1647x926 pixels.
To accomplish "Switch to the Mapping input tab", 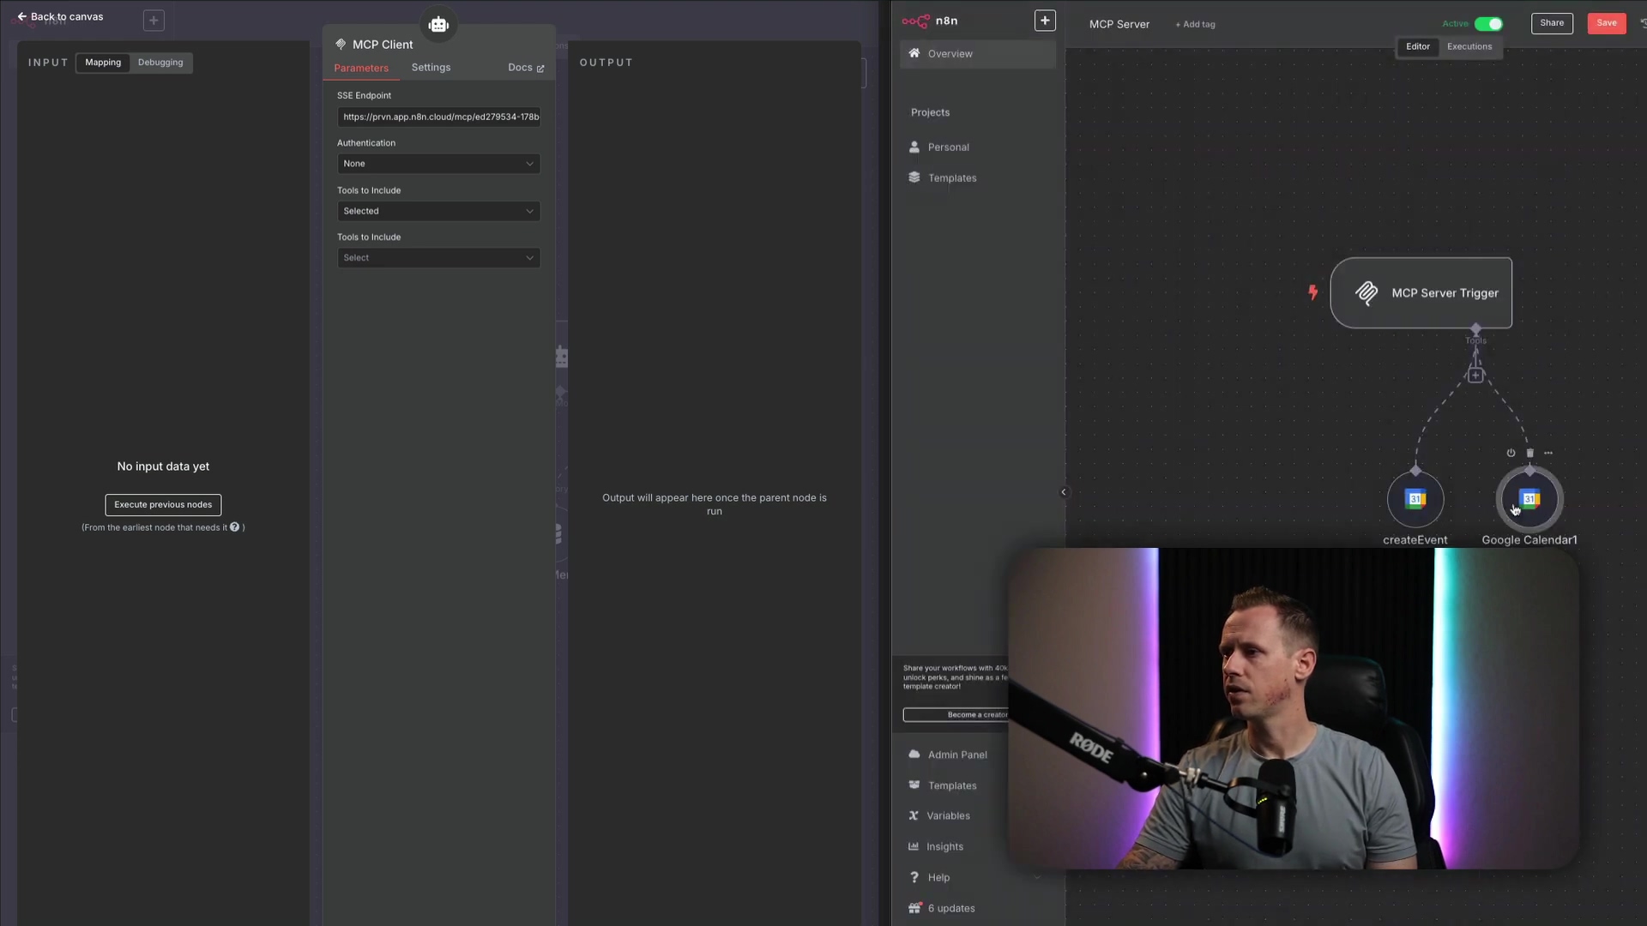I will (103, 63).
